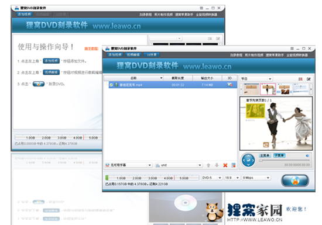Switch to 子菜单 in preview controls

[279, 155]
